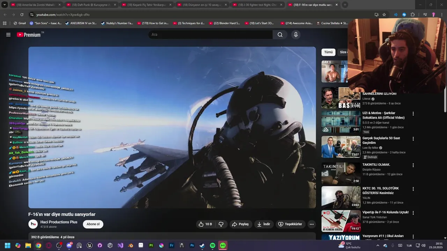
Task: Switch the TUR keyboard language indicator
Action: pyautogui.click(x=409, y=245)
